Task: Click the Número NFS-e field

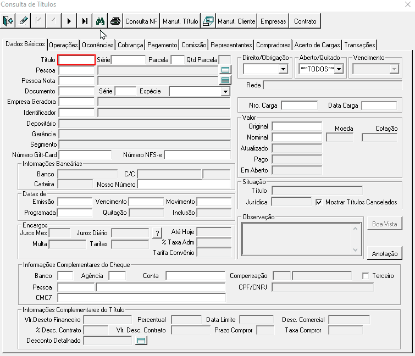Action: (x=197, y=155)
